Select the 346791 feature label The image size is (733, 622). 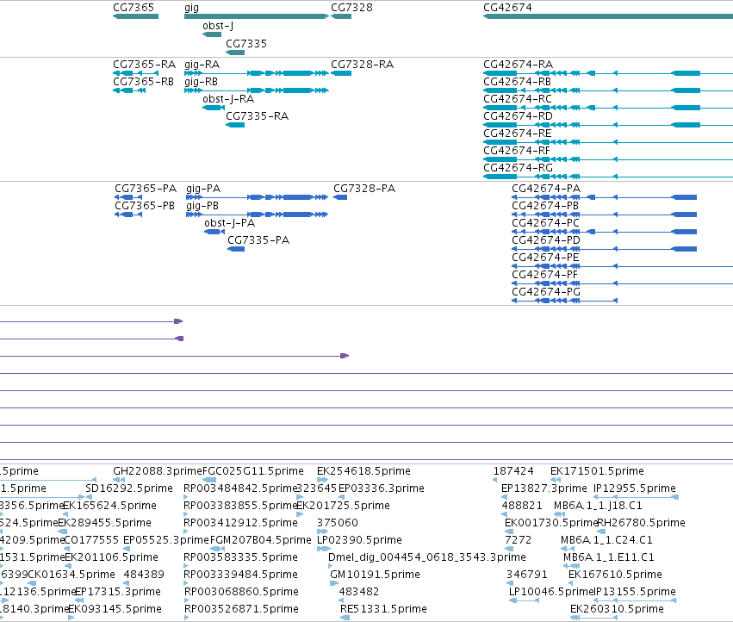526,575
